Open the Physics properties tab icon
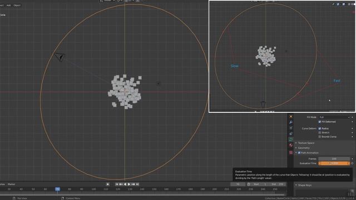The image size is (356, 200). 291,133
